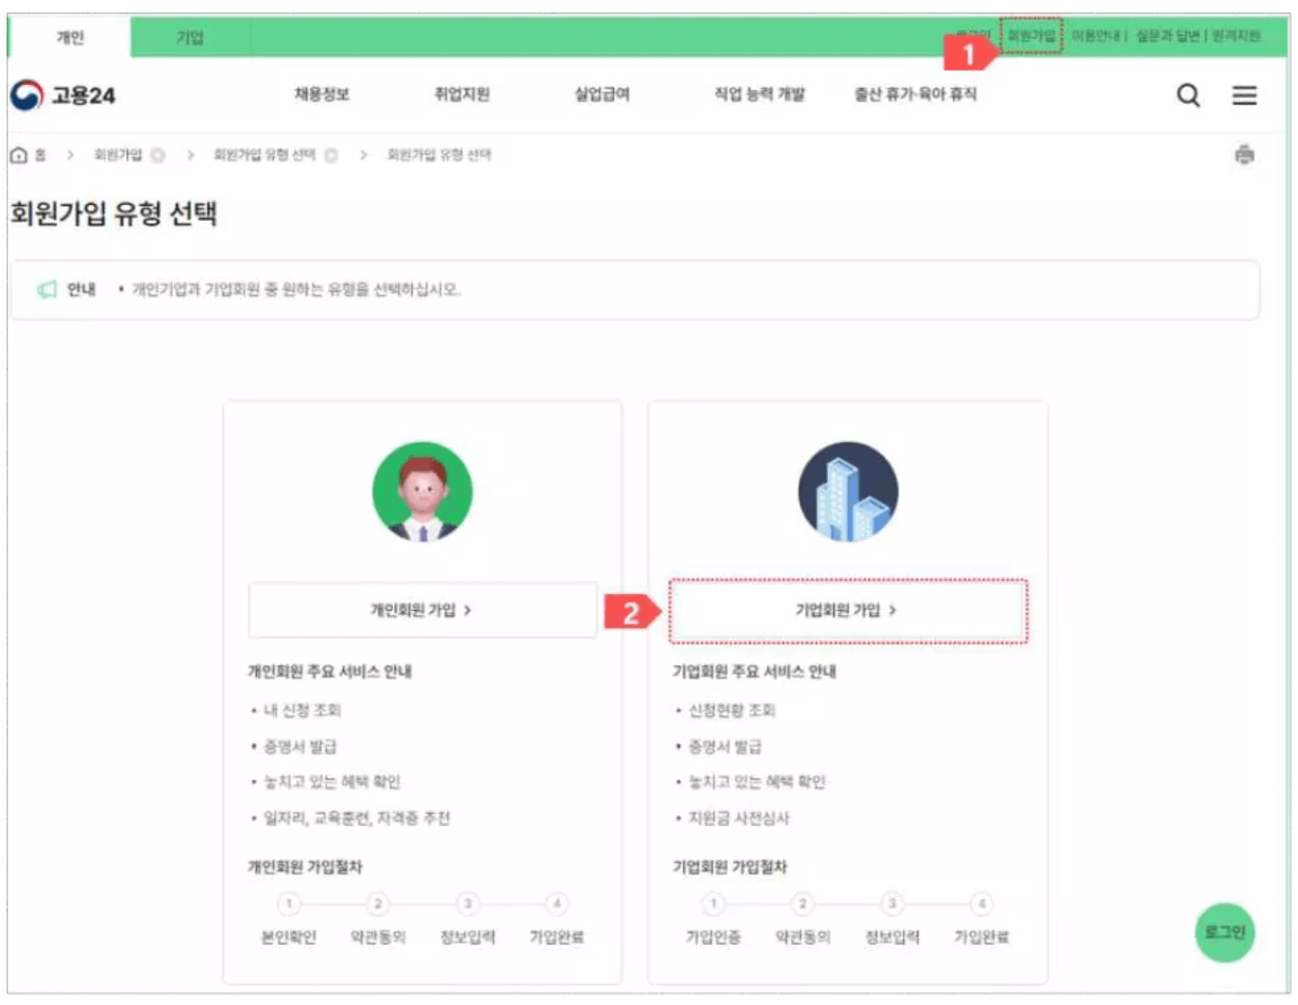Image resolution: width=1298 pixels, height=1005 pixels.
Task: Open the 출산 휴가·육아 휴직 menu
Action: tap(915, 96)
